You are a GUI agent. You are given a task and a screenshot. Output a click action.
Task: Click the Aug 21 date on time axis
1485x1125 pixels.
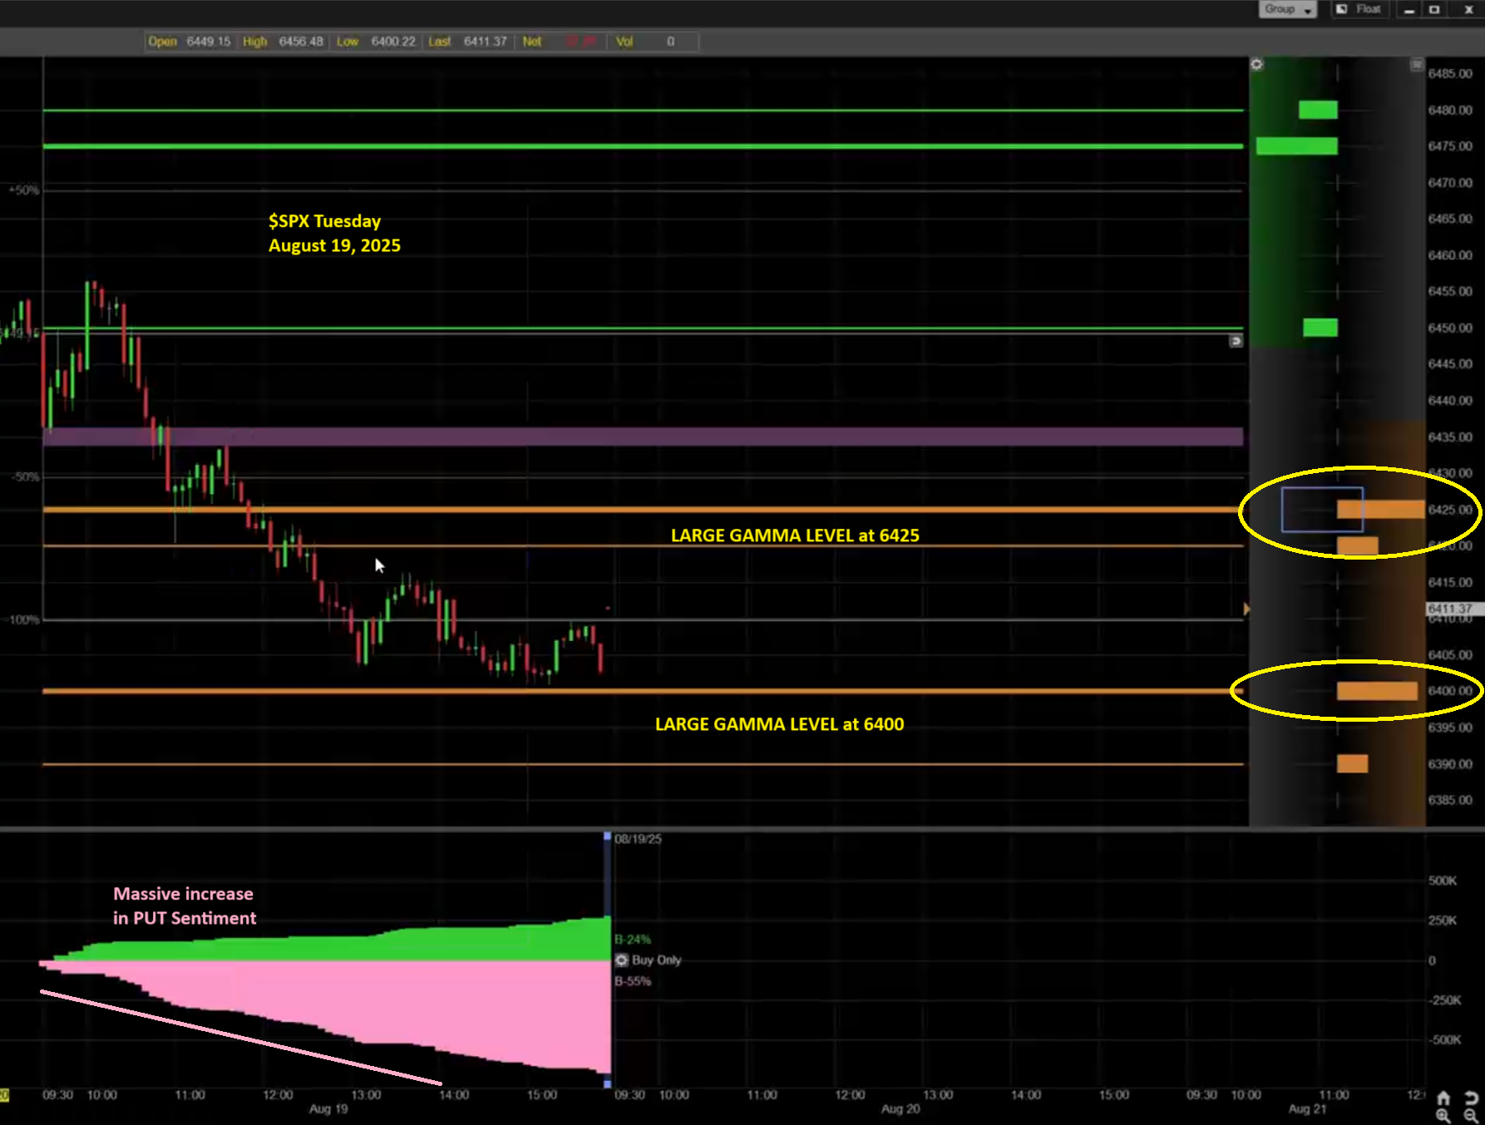[1308, 1109]
